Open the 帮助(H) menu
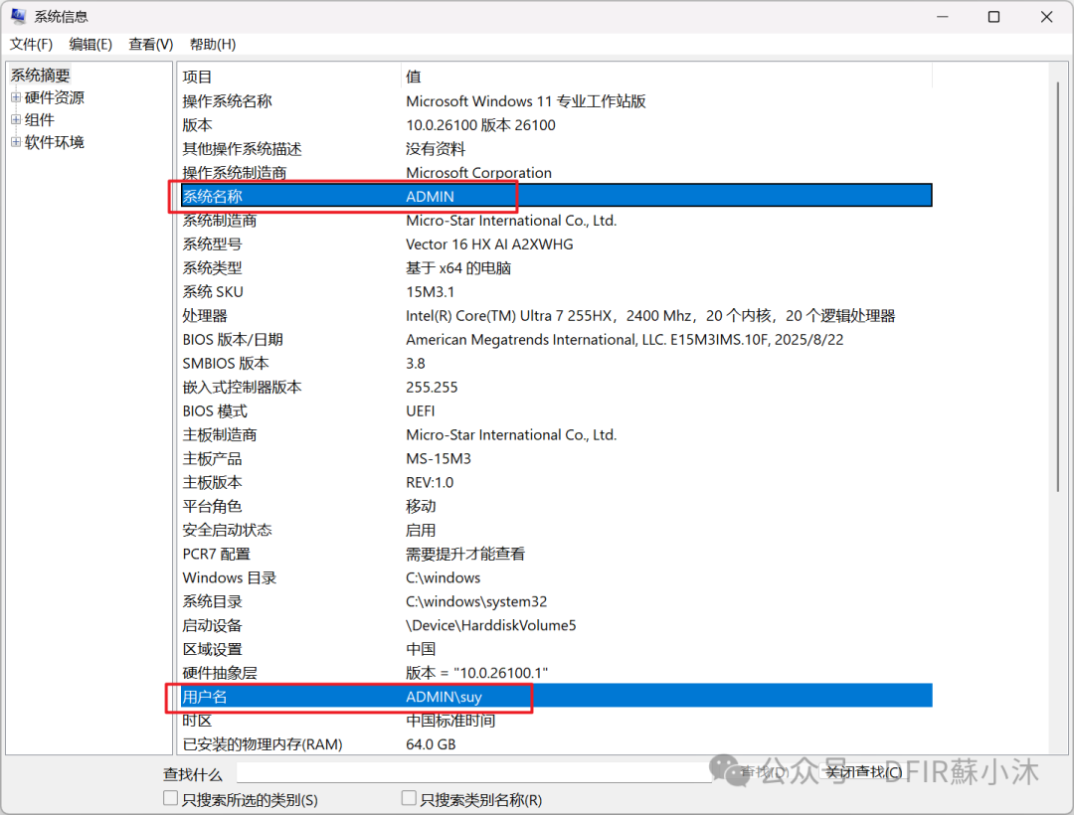 pyautogui.click(x=212, y=44)
